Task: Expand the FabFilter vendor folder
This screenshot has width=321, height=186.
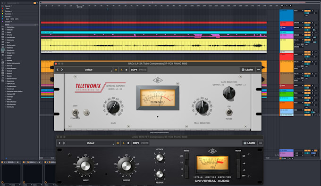Action: (6, 48)
